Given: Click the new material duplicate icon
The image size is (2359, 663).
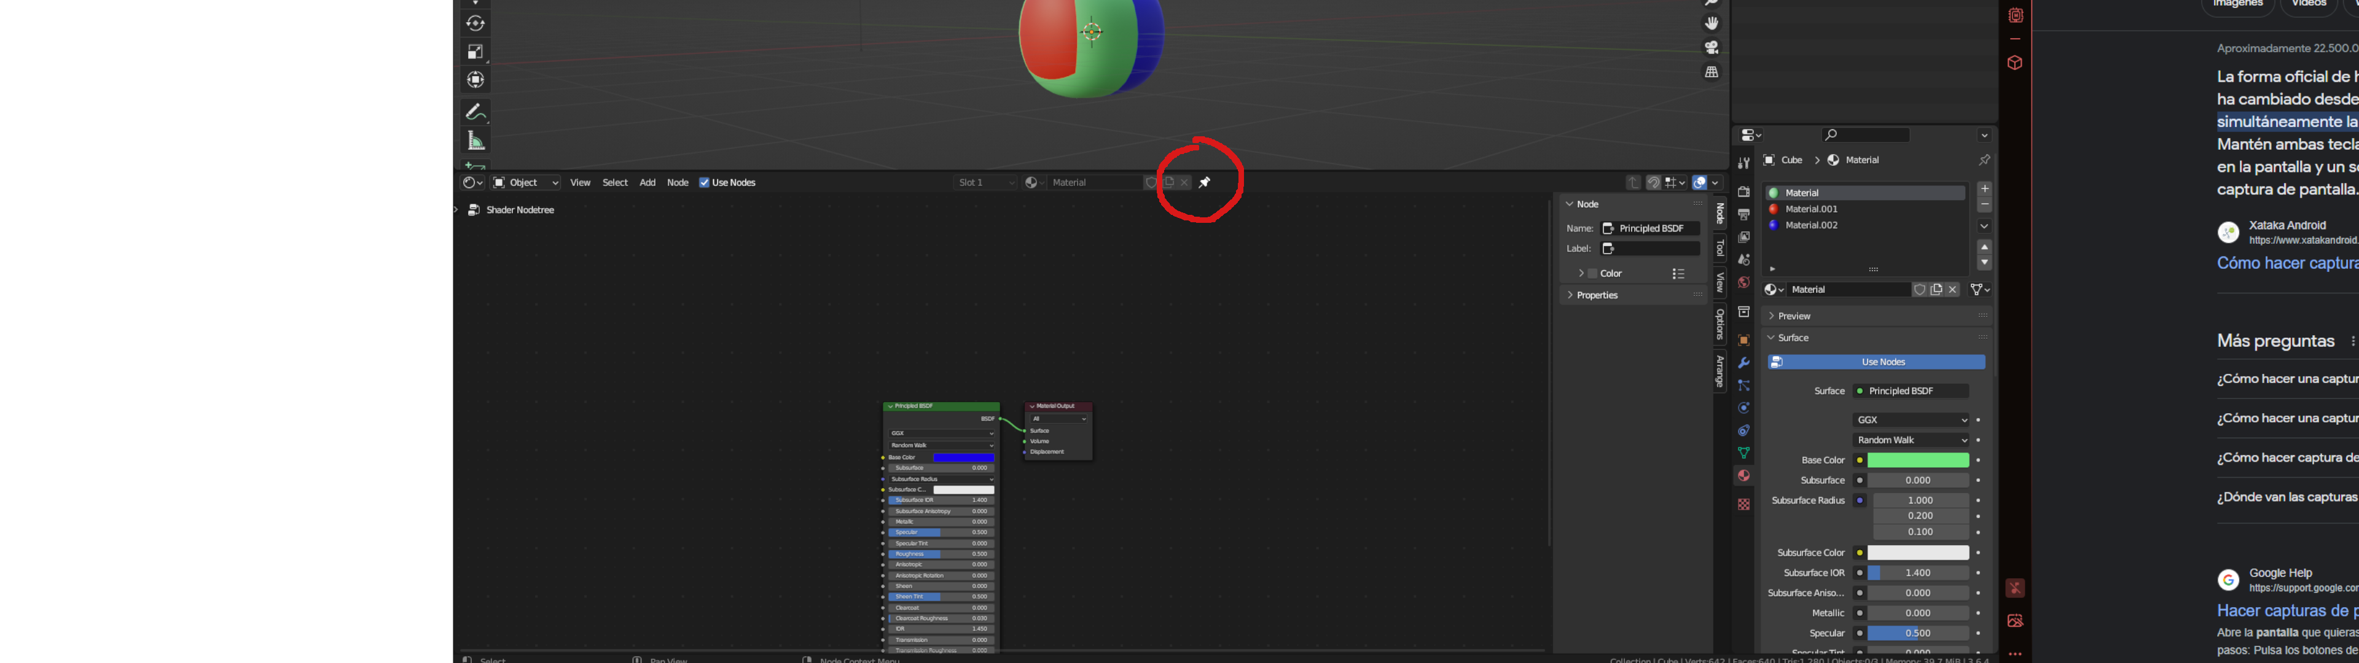Looking at the screenshot, I should coord(1936,289).
